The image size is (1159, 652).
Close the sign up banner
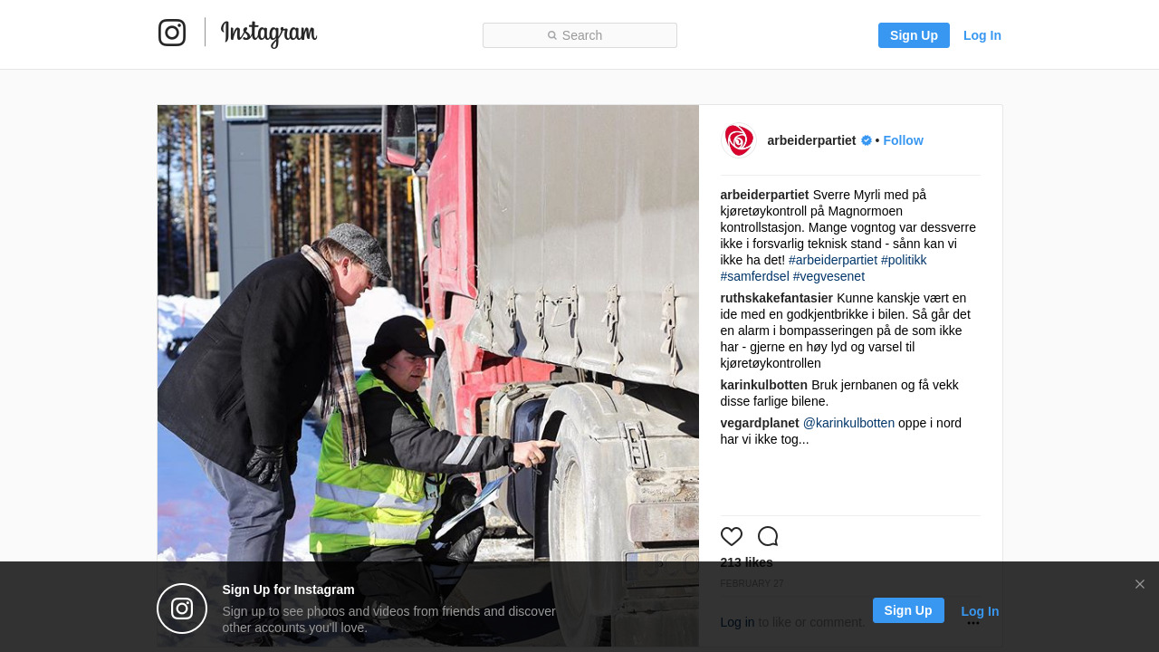pos(1140,584)
